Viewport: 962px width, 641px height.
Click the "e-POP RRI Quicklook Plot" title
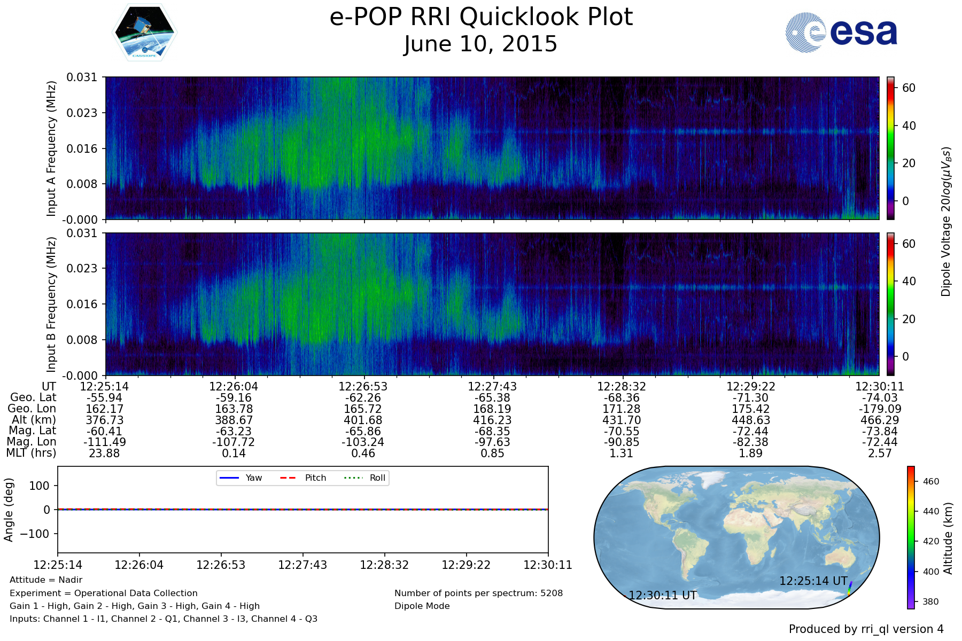(x=481, y=17)
